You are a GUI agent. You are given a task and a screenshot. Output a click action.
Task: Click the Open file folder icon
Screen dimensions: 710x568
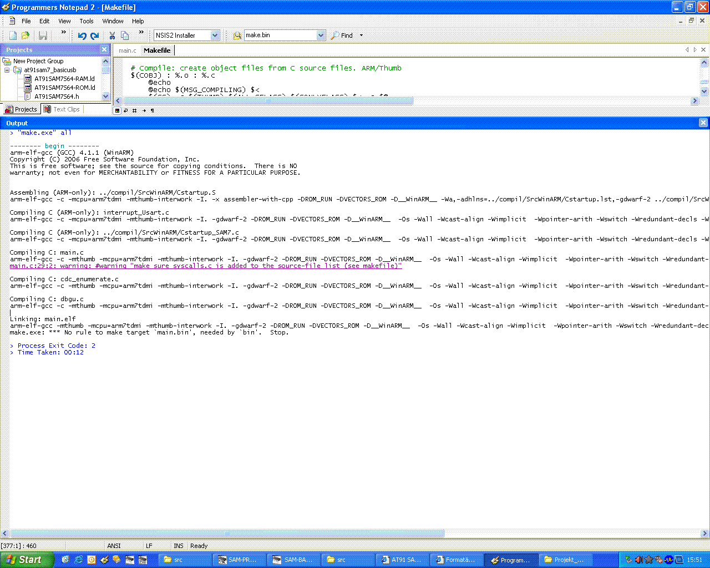(25, 35)
